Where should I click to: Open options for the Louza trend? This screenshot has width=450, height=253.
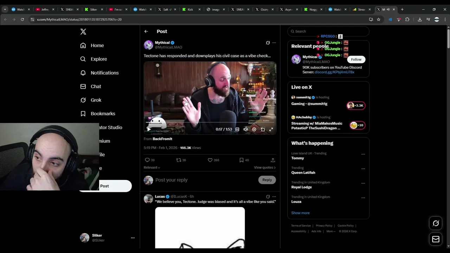coord(363,198)
